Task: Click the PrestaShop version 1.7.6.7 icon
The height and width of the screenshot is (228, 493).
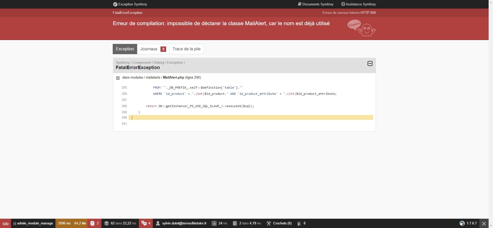Action: [462, 223]
